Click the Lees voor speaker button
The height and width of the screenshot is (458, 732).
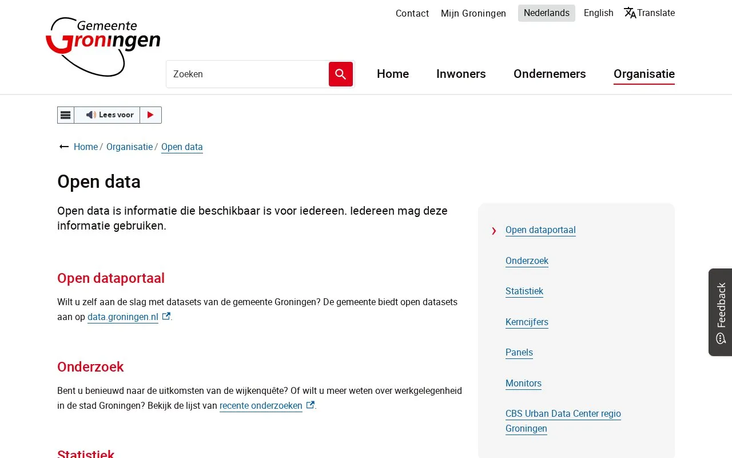pyautogui.click(x=107, y=115)
